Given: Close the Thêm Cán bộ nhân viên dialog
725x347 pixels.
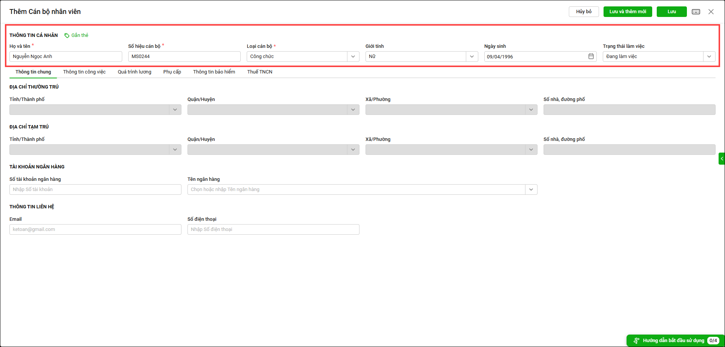Looking at the screenshot, I should point(711,12).
